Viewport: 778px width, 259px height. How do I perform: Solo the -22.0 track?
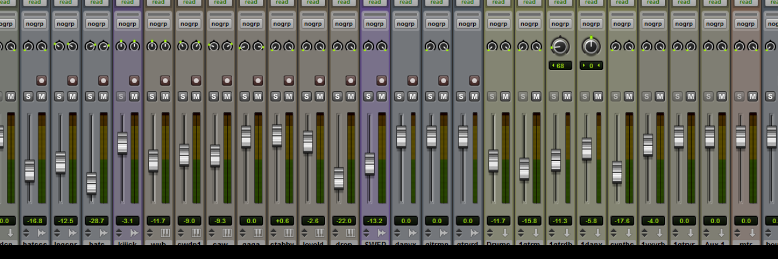click(x=337, y=97)
